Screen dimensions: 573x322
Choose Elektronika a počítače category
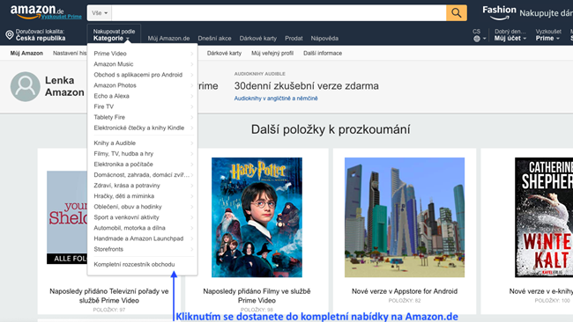(123, 165)
